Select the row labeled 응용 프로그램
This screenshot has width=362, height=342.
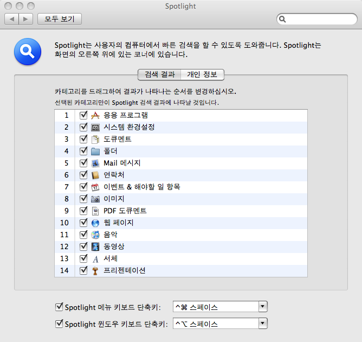181,115
